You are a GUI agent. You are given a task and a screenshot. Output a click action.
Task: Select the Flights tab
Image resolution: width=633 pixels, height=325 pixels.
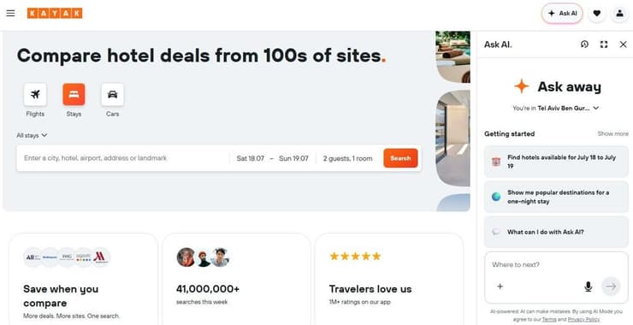tap(35, 100)
